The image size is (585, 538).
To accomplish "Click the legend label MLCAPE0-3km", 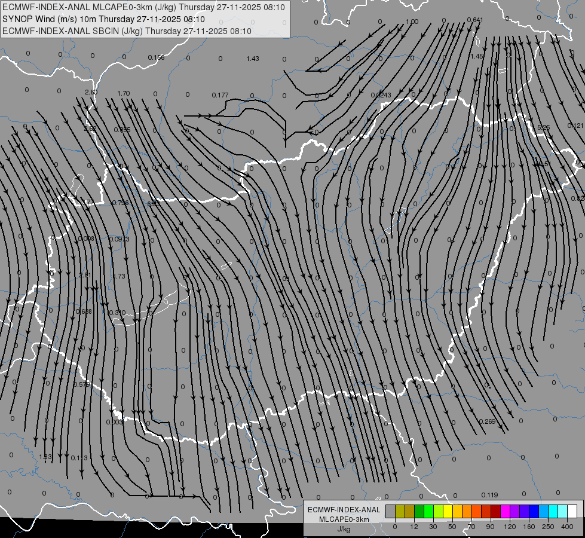I will 344,519.
